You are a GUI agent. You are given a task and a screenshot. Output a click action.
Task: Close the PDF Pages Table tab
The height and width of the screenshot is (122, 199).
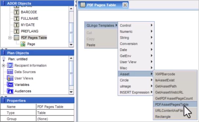click(x=125, y=5)
